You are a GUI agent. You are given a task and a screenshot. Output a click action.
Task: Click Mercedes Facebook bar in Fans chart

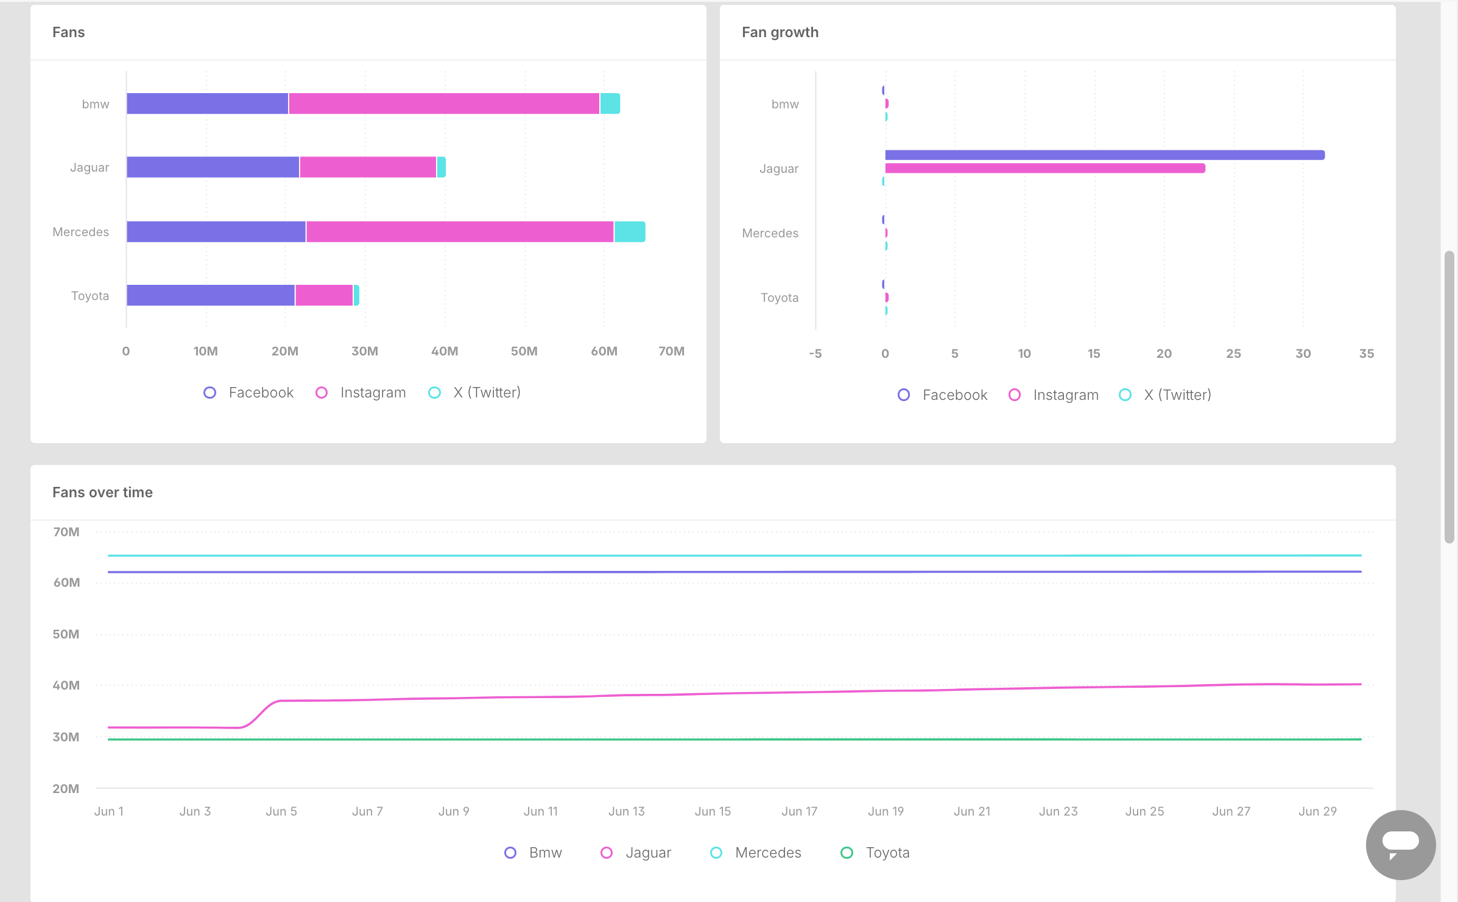click(216, 232)
